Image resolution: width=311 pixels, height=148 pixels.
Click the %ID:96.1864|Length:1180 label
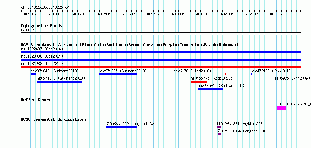point(242,131)
